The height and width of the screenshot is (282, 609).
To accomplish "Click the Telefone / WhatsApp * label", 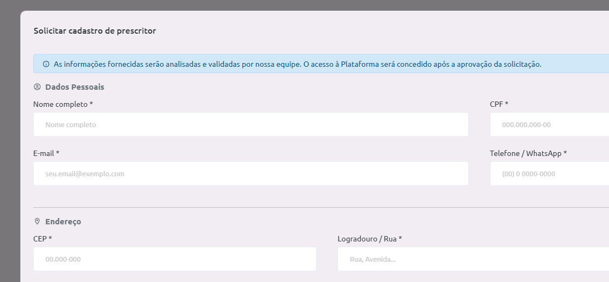I will [528, 153].
